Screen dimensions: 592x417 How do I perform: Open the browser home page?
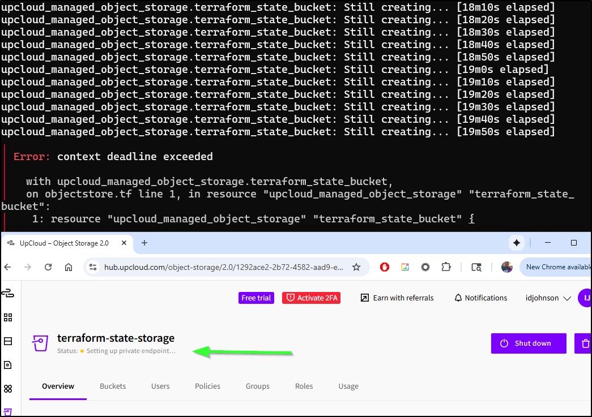pyautogui.click(x=69, y=267)
